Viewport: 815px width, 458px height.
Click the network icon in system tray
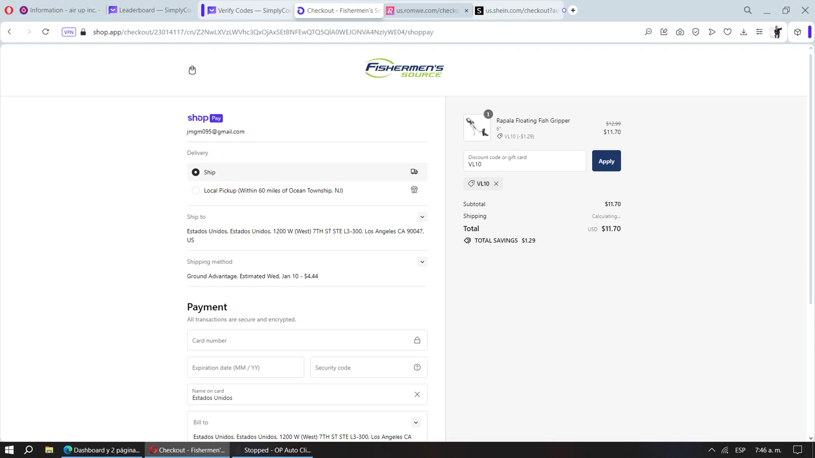[725, 450]
